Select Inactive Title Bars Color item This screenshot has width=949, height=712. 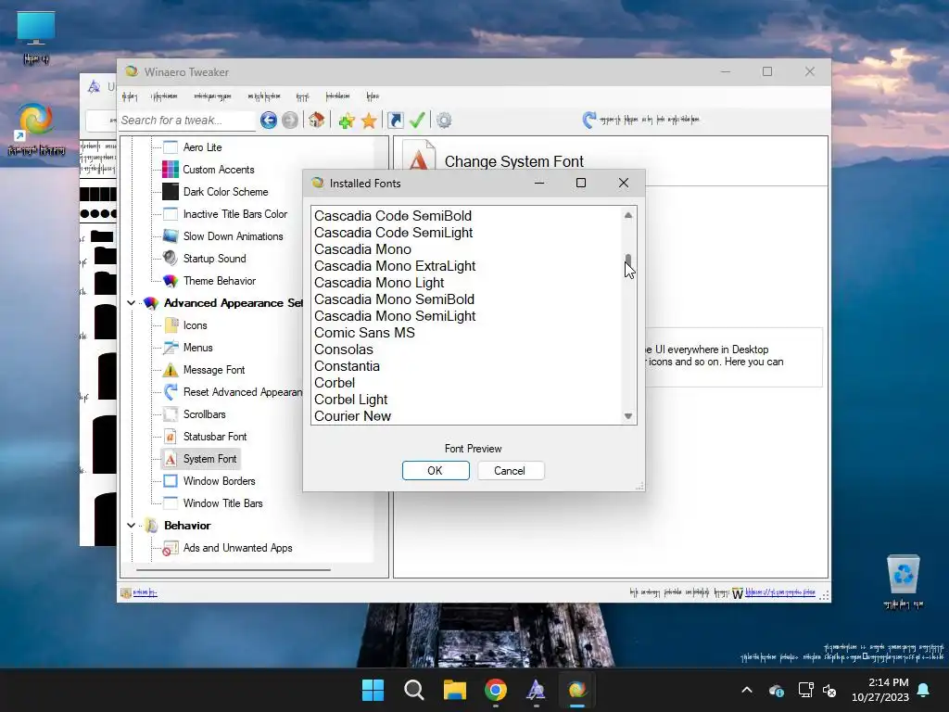click(x=235, y=214)
